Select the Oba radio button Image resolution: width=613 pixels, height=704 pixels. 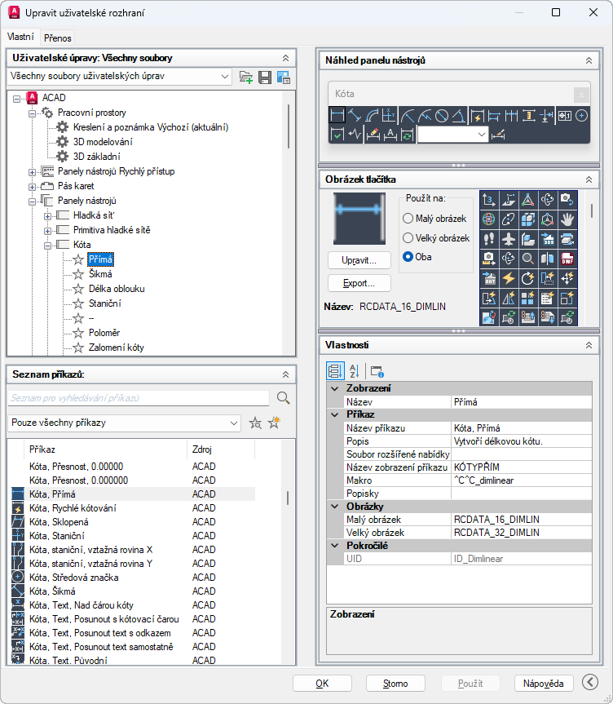pyautogui.click(x=408, y=257)
